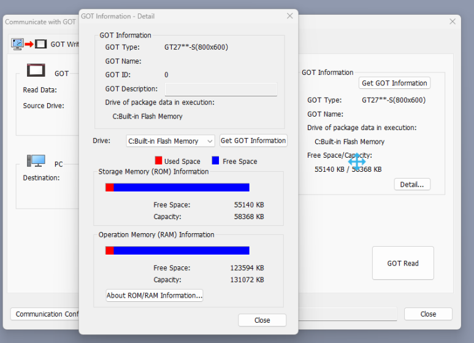Click GT27**-S(800x600) in Communicate window

tap(394, 100)
